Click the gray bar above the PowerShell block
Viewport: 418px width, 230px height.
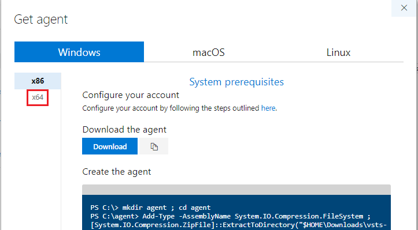[236, 190]
